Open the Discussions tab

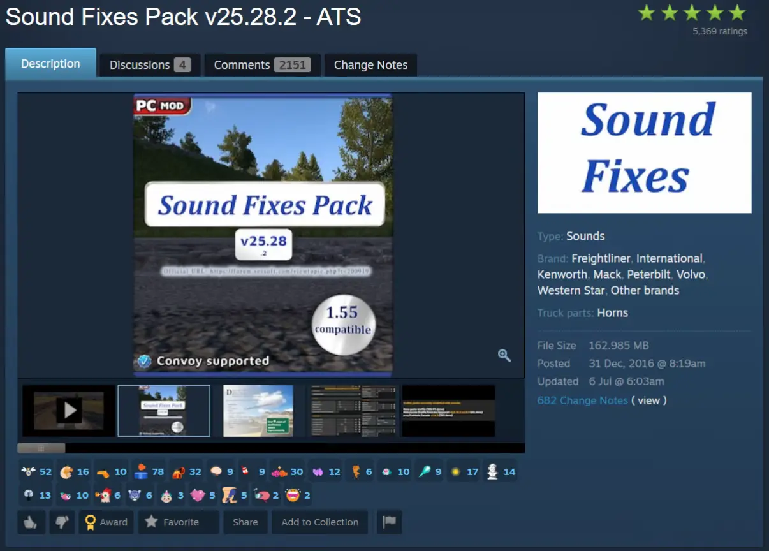pyautogui.click(x=150, y=65)
